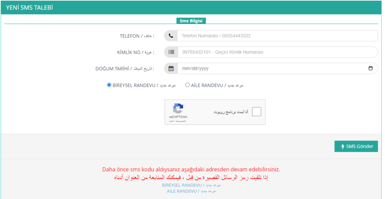The width and height of the screenshot is (385, 199).
Task: Open the date picker at the date field's right edge
Action: click(371, 69)
